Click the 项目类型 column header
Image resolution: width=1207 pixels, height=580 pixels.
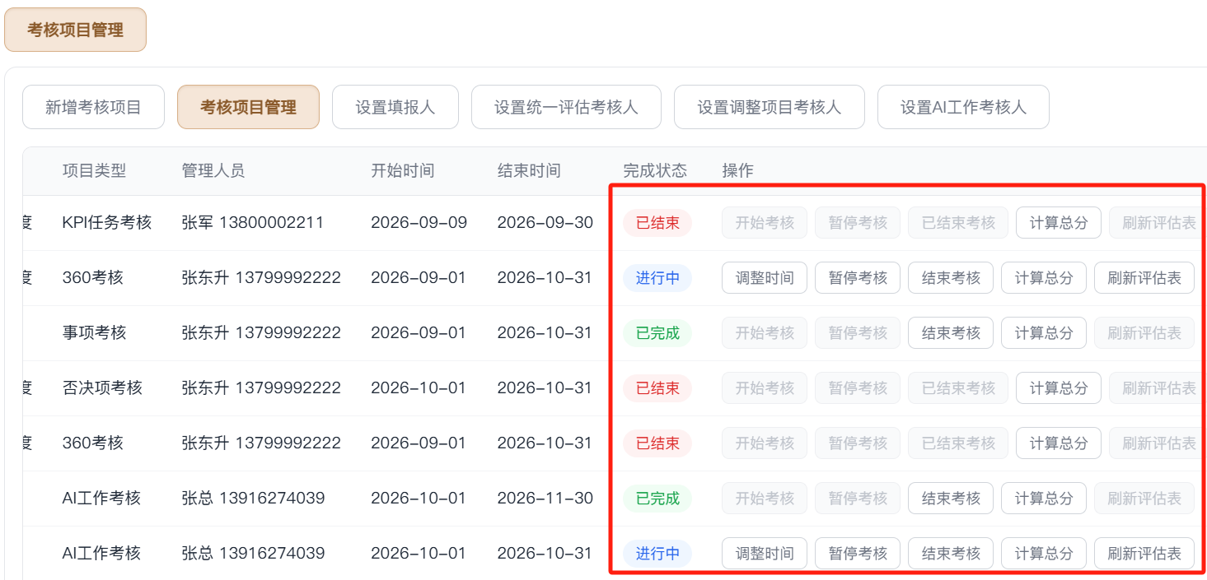(x=94, y=170)
